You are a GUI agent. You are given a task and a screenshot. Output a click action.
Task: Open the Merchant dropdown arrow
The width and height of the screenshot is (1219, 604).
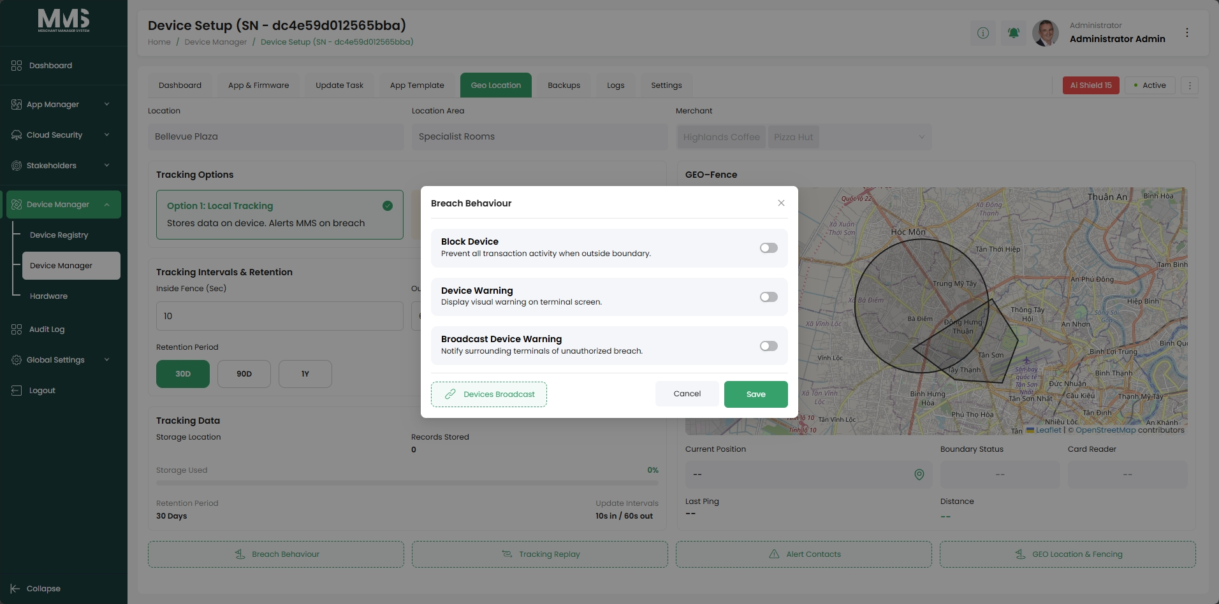pos(921,137)
